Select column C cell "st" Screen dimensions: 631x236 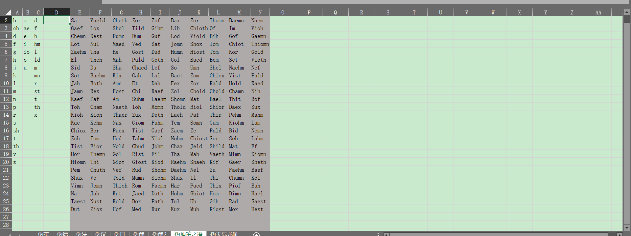(38, 91)
